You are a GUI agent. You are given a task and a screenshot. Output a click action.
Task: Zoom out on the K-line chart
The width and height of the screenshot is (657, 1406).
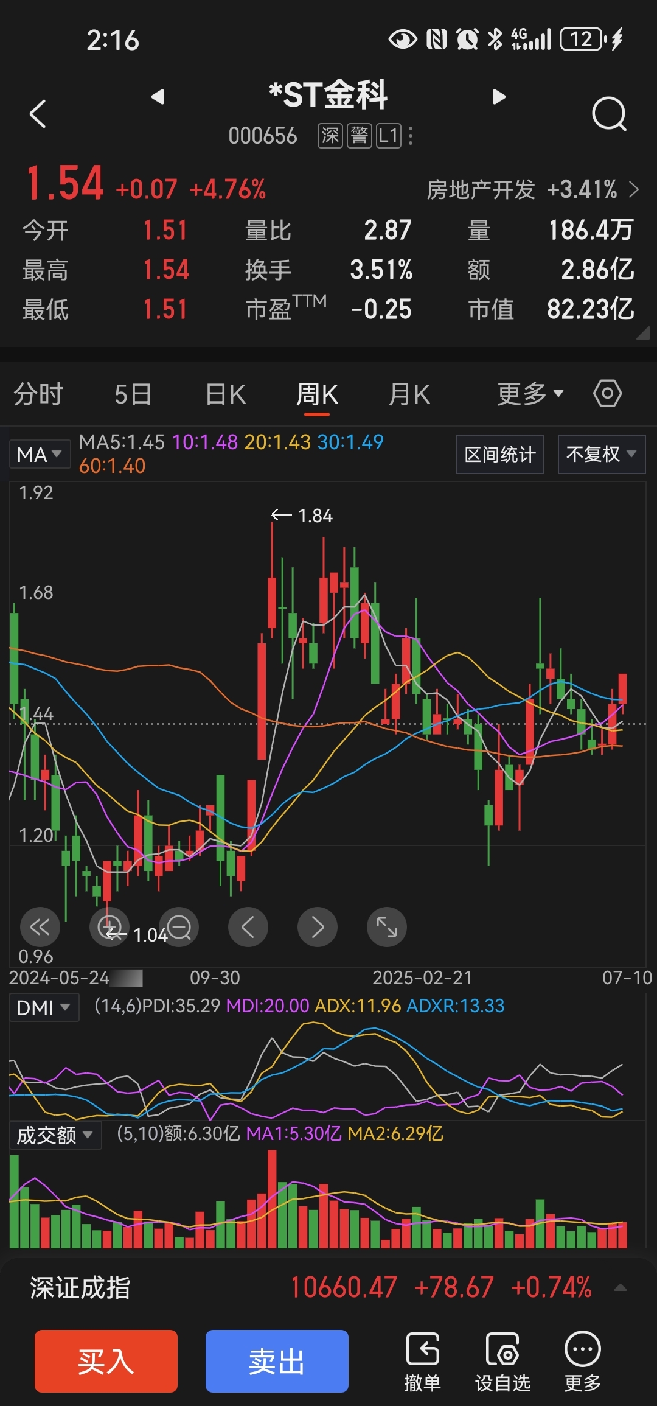pos(179,927)
